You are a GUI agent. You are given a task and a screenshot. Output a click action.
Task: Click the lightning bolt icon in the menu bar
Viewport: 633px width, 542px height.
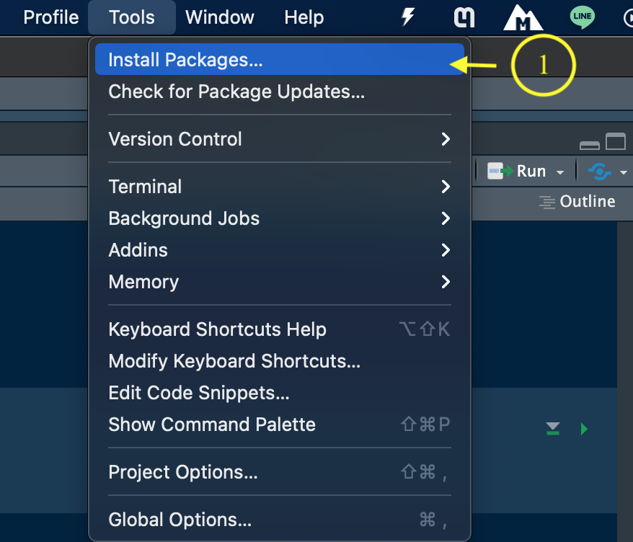408,17
